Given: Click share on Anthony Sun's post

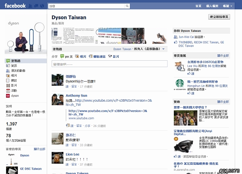Looking at the screenshot, I should 88,126.
